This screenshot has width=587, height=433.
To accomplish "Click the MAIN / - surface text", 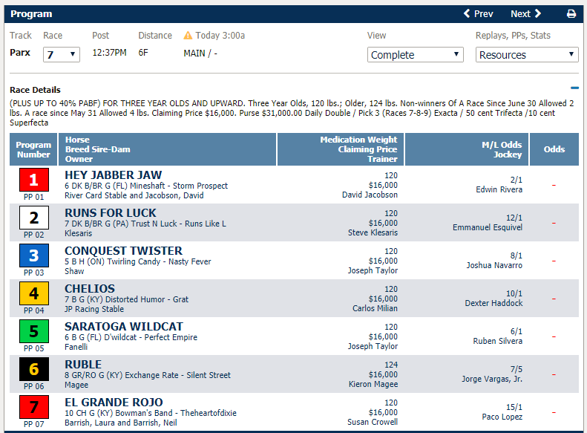I will tap(200, 53).
